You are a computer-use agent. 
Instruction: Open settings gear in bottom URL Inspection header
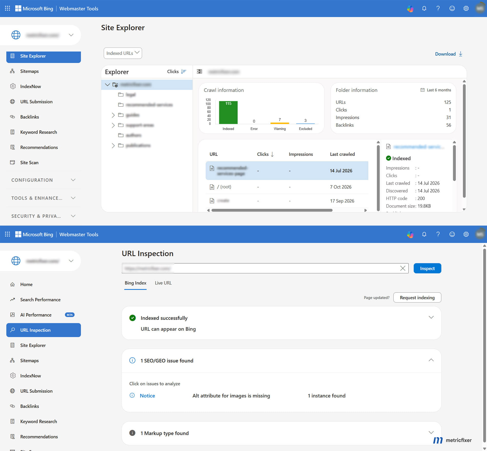pos(466,234)
